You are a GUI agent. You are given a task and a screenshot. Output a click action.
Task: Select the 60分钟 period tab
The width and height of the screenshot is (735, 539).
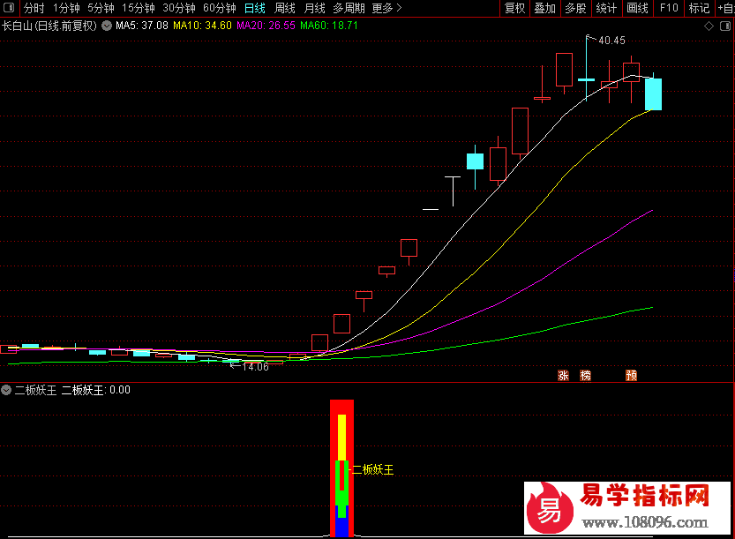tap(220, 8)
